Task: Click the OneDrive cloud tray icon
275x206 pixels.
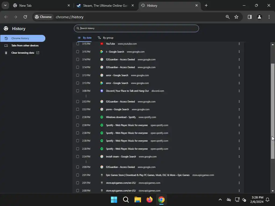Action: (229, 200)
